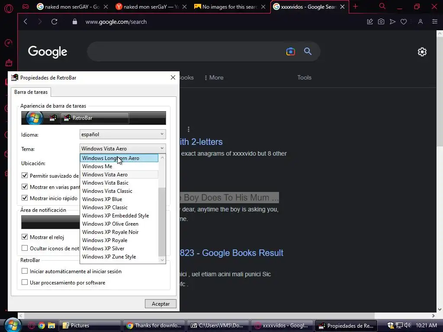Take a snapshot with camera toolbar icon

pos(381,22)
